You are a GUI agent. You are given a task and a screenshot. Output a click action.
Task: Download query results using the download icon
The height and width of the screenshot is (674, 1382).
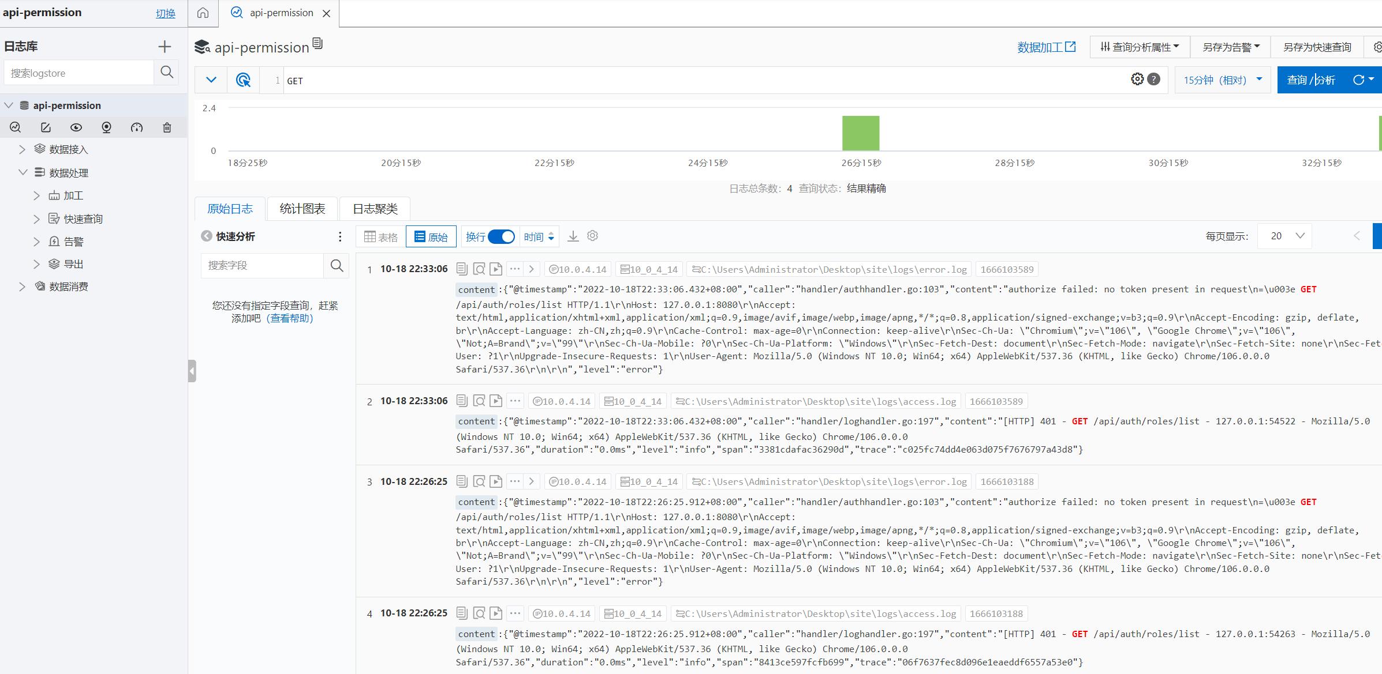(573, 236)
